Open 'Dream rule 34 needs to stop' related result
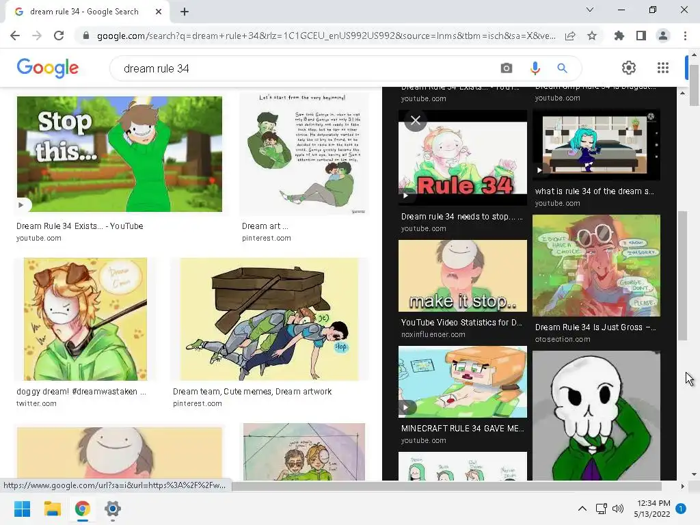The width and height of the screenshot is (700, 525). pyautogui.click(x=461, y=217)
